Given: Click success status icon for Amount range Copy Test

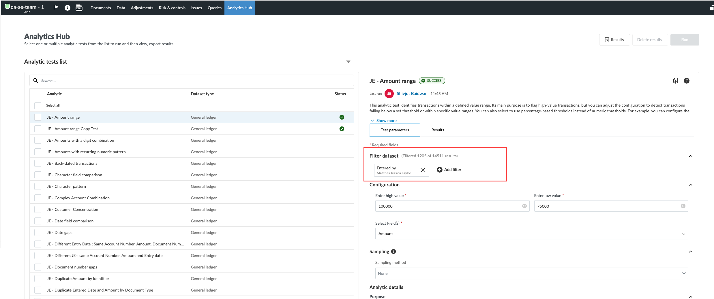Looking at the screenshot, I should click(342, 129).
